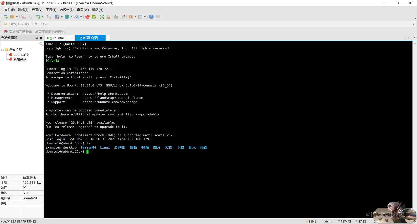The image size is (417, 224).
Task: Click the padlock icon in address bar
Action: tap(5, 24)
